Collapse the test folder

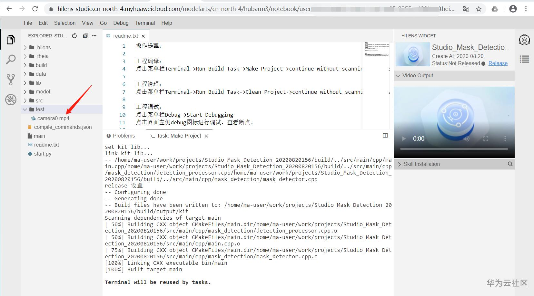[25, 109]
